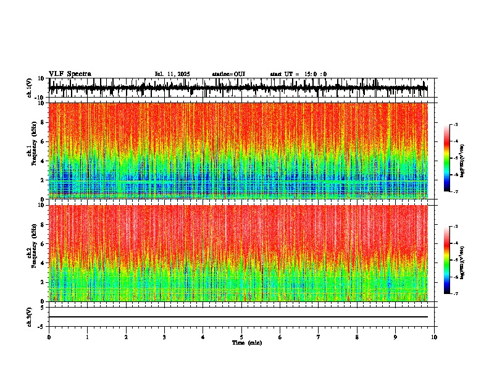The height and width of the screenshot is (378, 489).
Task: Click time axis tick label '4'
Action: pos(203,337)
